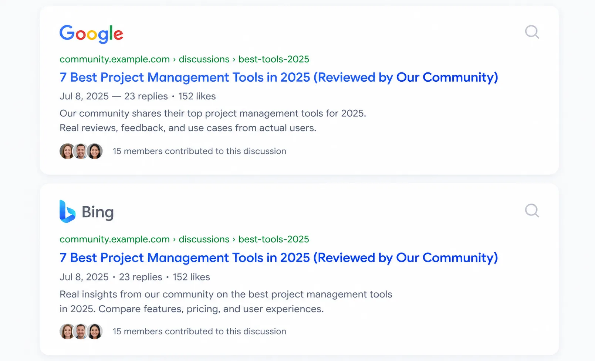595x361 pixels.
Task: Click 'best-tools-2025' in the Bing result breadcrumb
Action: (274, 239)
